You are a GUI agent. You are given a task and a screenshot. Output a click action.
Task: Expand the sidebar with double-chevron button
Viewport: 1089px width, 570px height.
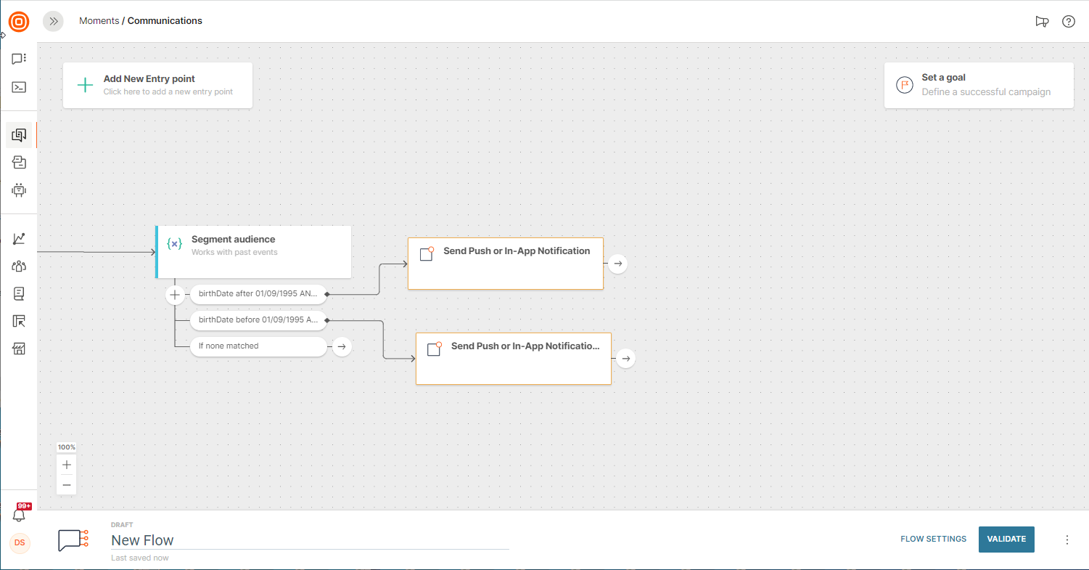(x=53, y=21)
